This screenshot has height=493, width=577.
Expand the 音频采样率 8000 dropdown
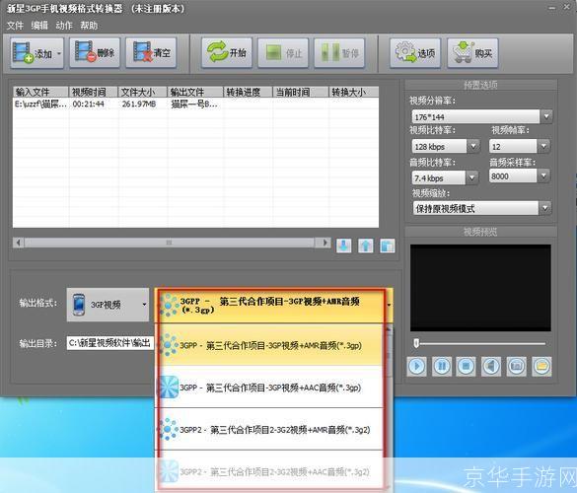tap(543, 176)
